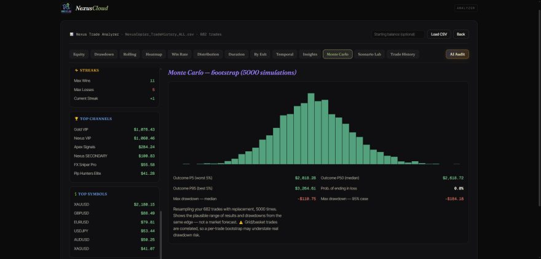Click the NexusCloud brand name

point(92,8)
